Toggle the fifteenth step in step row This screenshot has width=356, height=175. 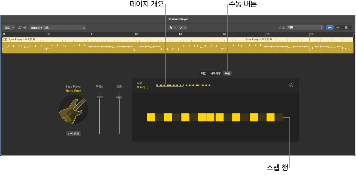click(270, 117)
